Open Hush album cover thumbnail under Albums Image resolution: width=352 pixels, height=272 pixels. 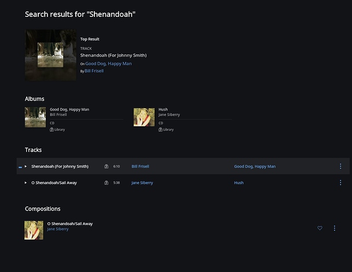[144, 117]
